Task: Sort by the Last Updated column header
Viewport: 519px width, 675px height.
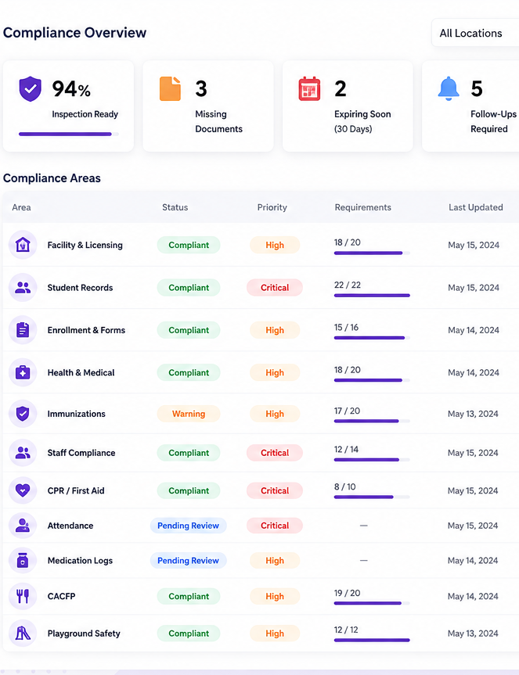Action: pyautogui.click(x=475, y=207)
